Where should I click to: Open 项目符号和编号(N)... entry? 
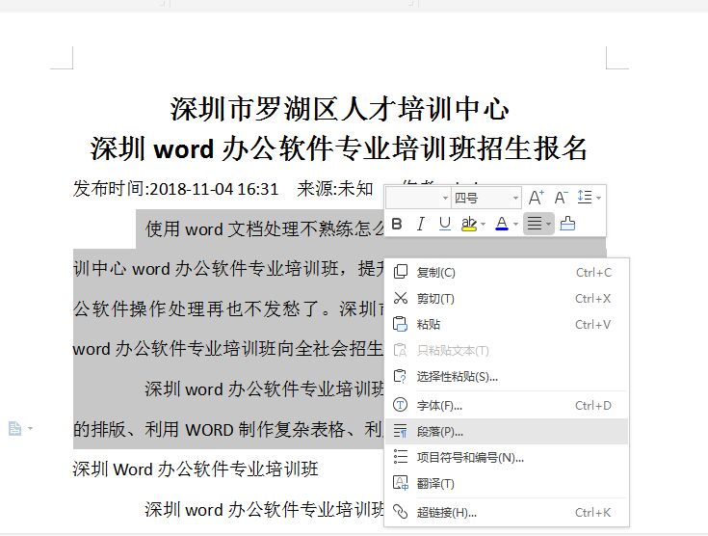[507, 457]
